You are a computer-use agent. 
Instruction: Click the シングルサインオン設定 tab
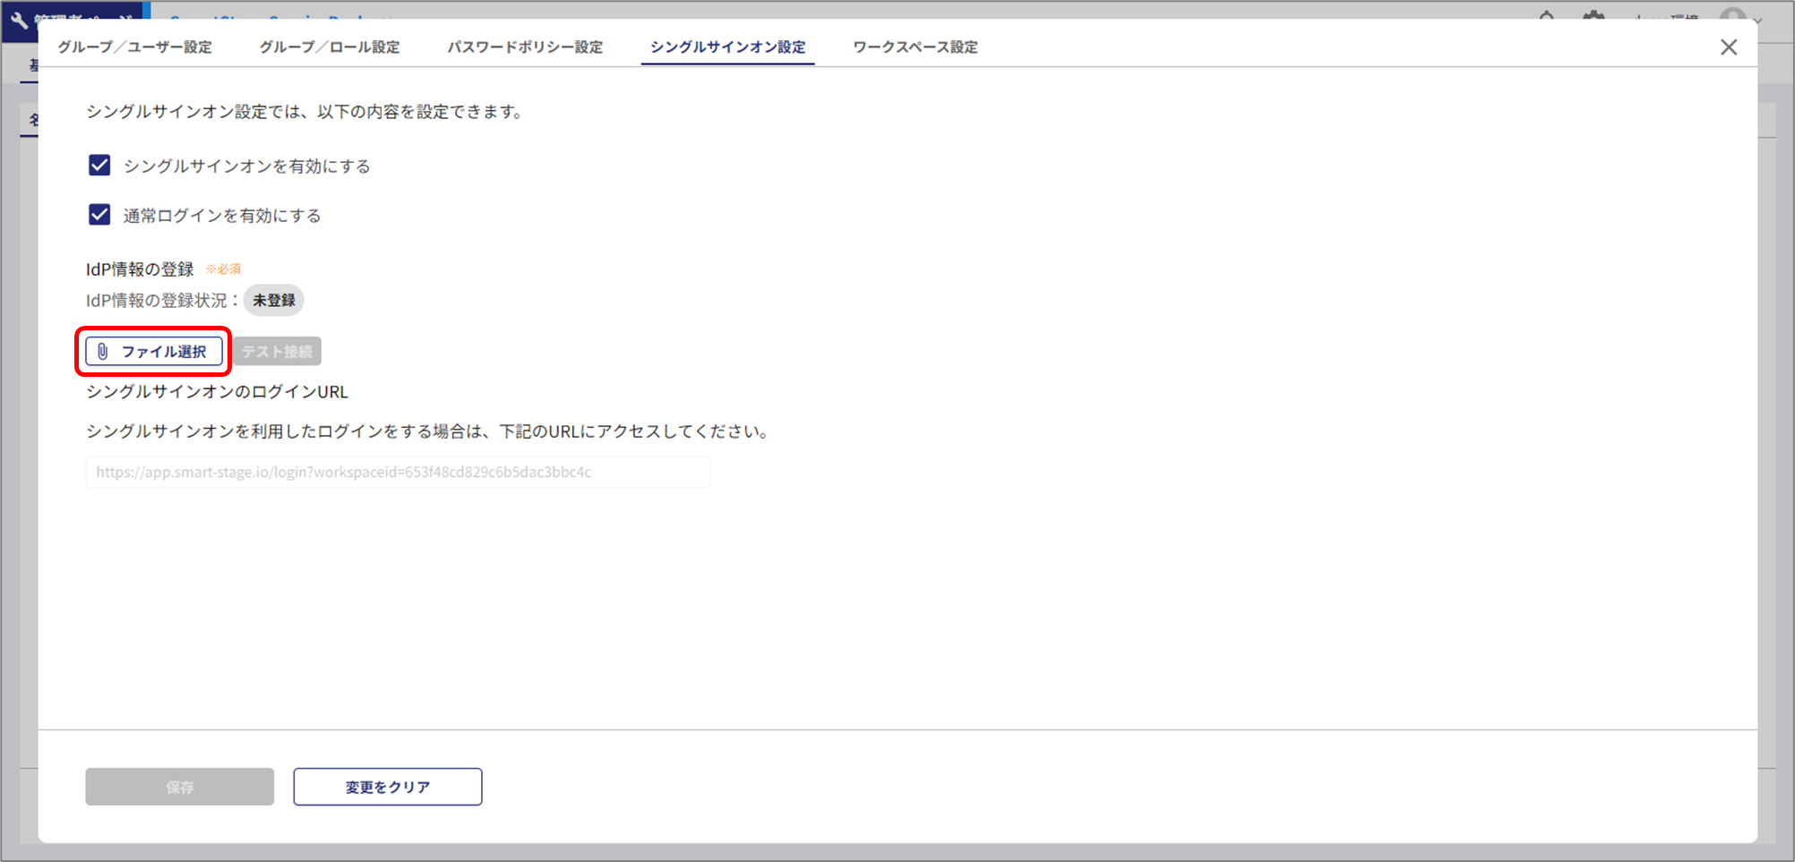(x=727, y=47)
